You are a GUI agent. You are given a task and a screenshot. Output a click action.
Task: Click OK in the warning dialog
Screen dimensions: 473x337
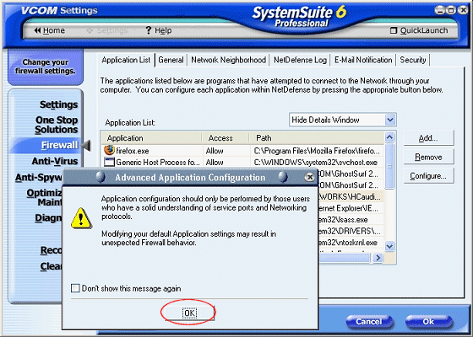[x=189, y=313]
